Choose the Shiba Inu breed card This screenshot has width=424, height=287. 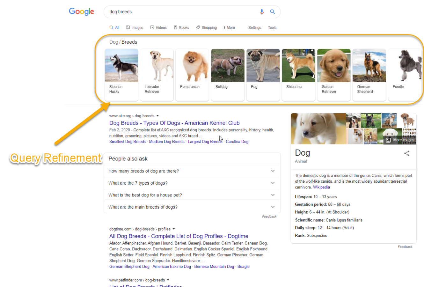298,74
